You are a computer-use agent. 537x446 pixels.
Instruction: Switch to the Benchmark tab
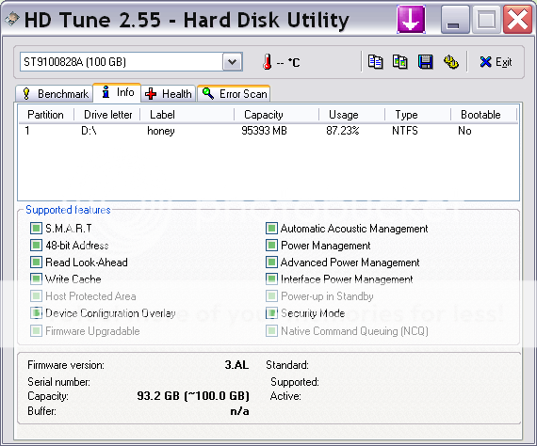(x=55, y=94)
